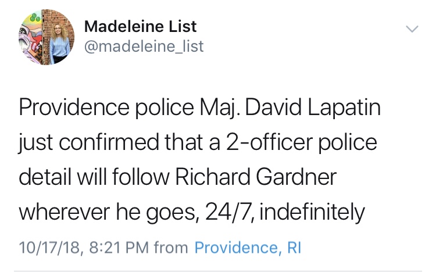Click the colorful mural in avatar

tap(30, 37)
